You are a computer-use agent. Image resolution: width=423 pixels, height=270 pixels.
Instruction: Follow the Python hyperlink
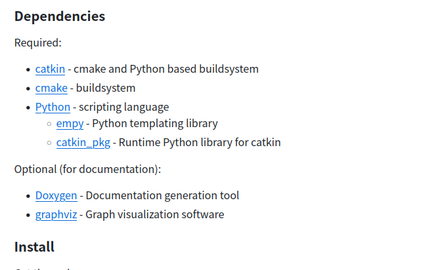pos(53,107)
